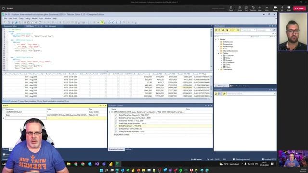Click the search icon on bottom taskbar
308x173 pixels.
coord(106,170)
